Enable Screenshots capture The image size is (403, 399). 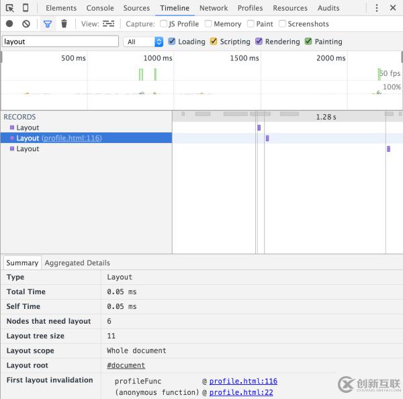282,24
